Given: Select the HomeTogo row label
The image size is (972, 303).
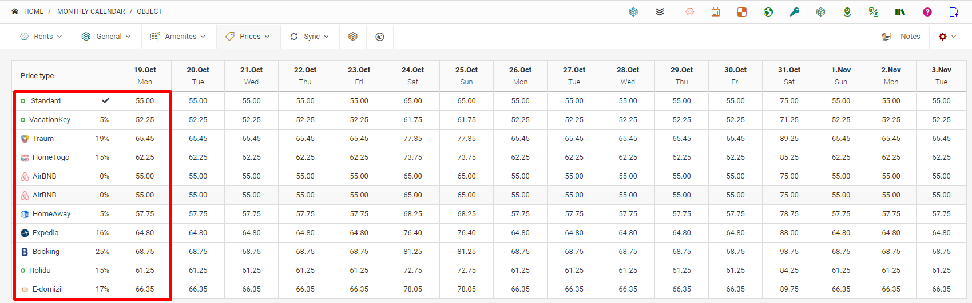Looking at the screenshot, I should (51, 157).
